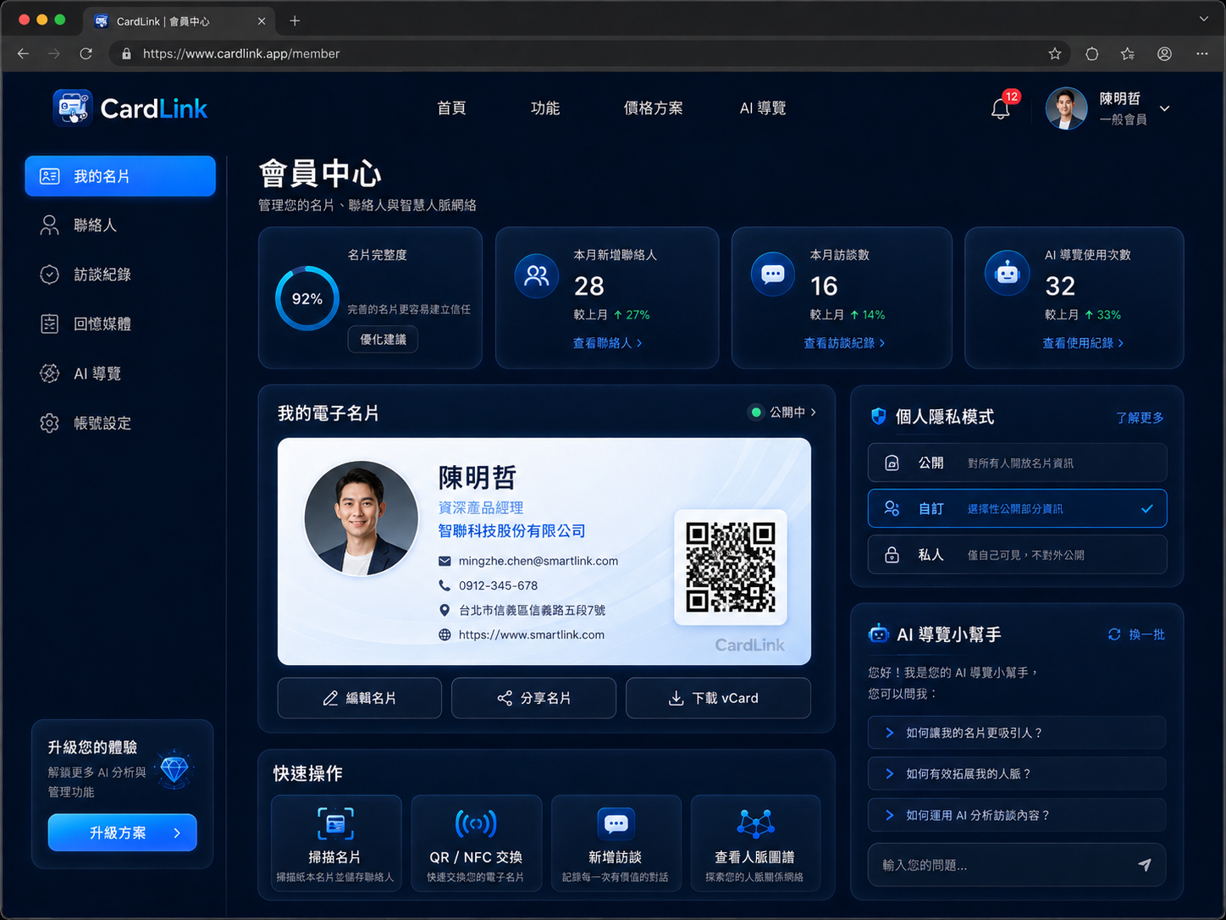
Task: Open the Scan Card (掃描名片) quick action
Action: pyautogui.click(x=335, y=843)
